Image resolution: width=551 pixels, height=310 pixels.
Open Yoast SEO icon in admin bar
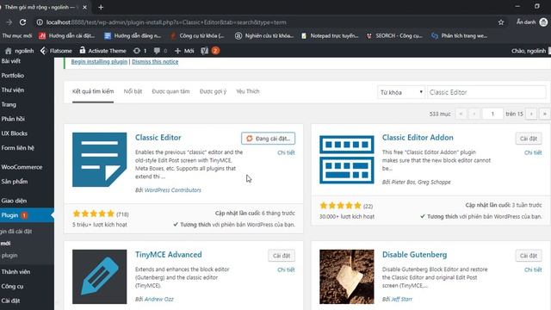[x=205, y=51]
